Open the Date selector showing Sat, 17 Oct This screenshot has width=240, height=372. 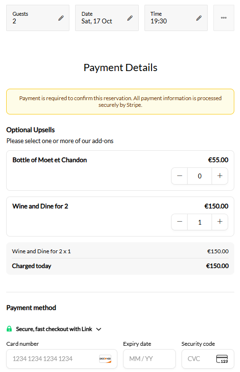point(107,18)
